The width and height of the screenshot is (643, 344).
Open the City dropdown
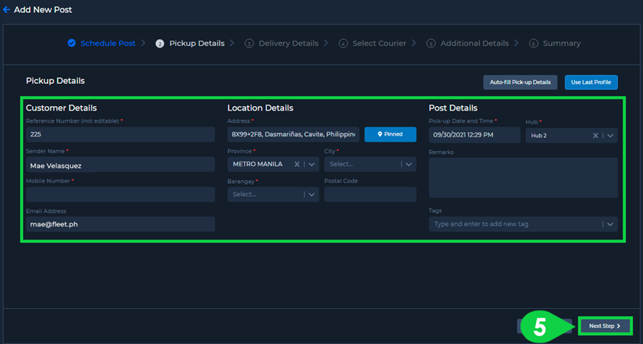click(370, 165)
